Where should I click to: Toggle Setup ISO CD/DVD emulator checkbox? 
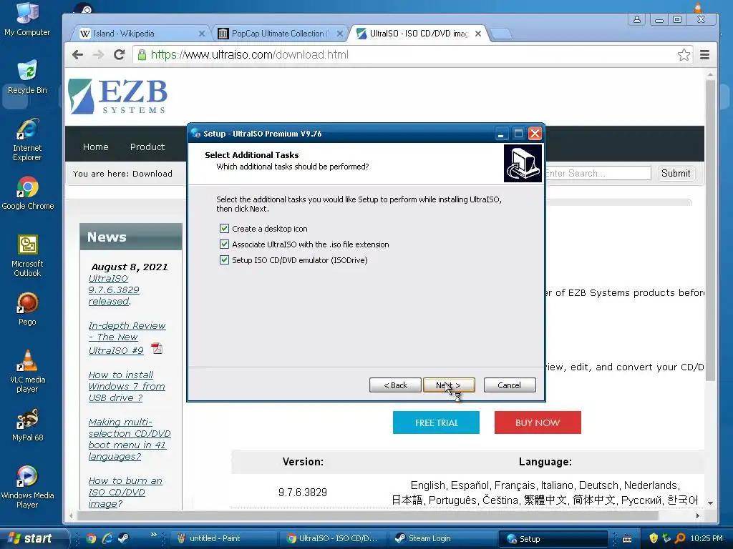[224, 260]
